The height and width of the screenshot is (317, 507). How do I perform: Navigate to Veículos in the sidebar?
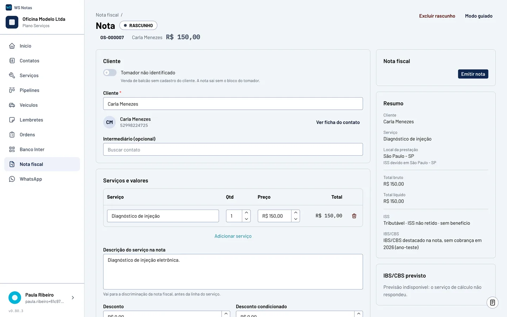[42, 105]
